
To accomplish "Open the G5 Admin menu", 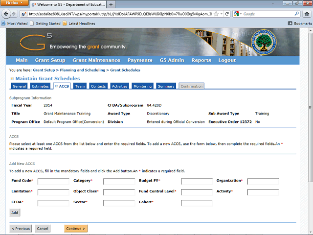I will click(172, 60).
